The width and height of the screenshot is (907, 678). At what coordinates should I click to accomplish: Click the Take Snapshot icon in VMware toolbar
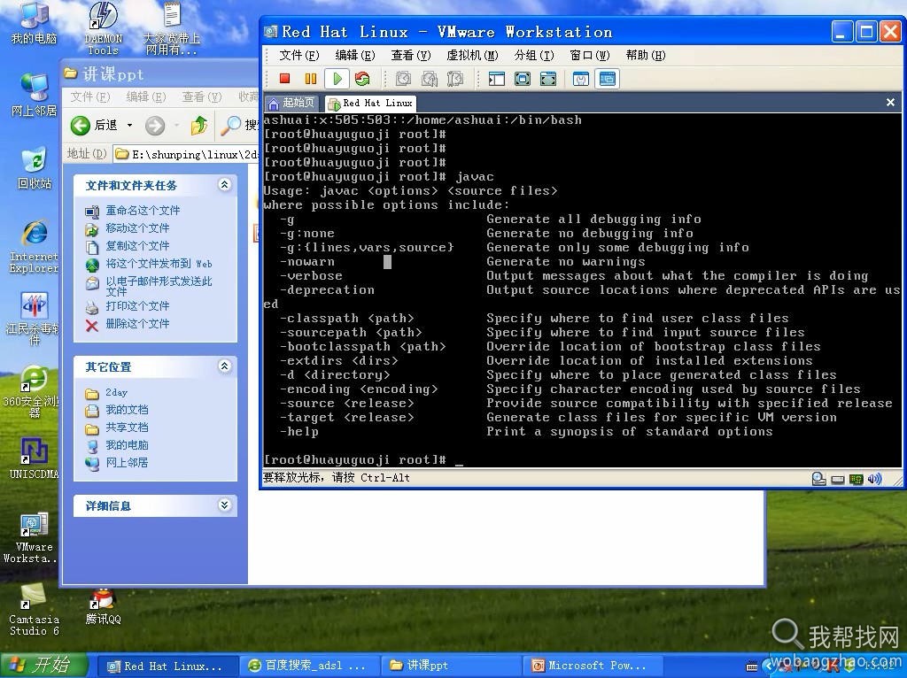coord(403,79)
